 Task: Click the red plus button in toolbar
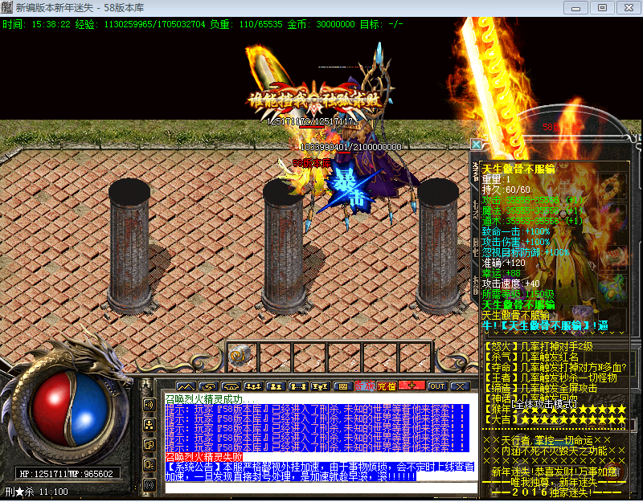click(x=412, y=386)
